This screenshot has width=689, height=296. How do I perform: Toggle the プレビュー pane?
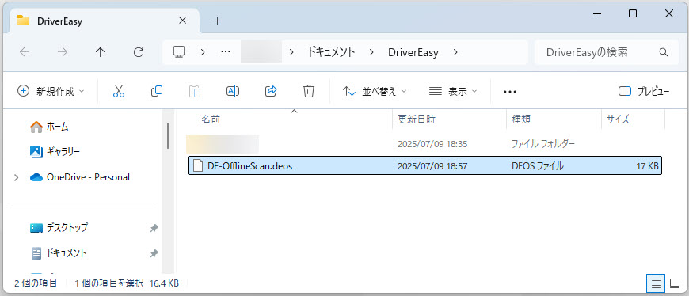point(644,91)
